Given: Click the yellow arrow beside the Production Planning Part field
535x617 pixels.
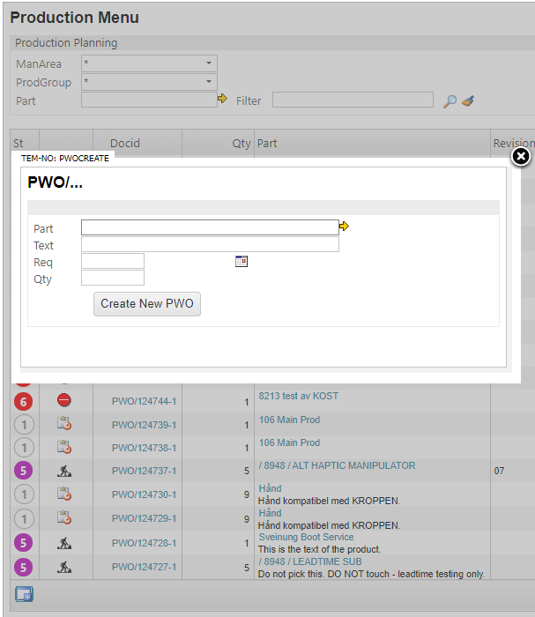Looking at the screenshot, I should tap(223, 100).
